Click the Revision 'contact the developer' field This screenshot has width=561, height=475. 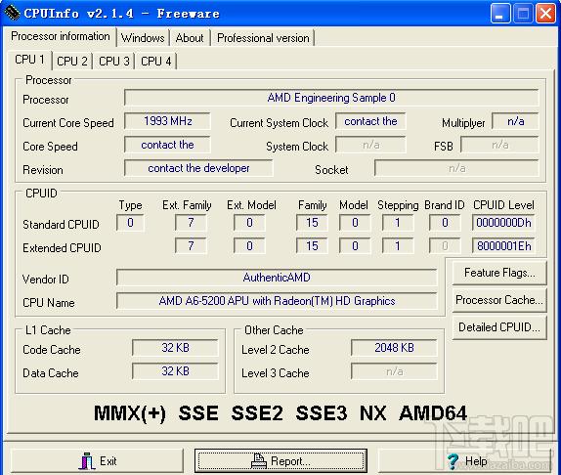tap(198, 168)
